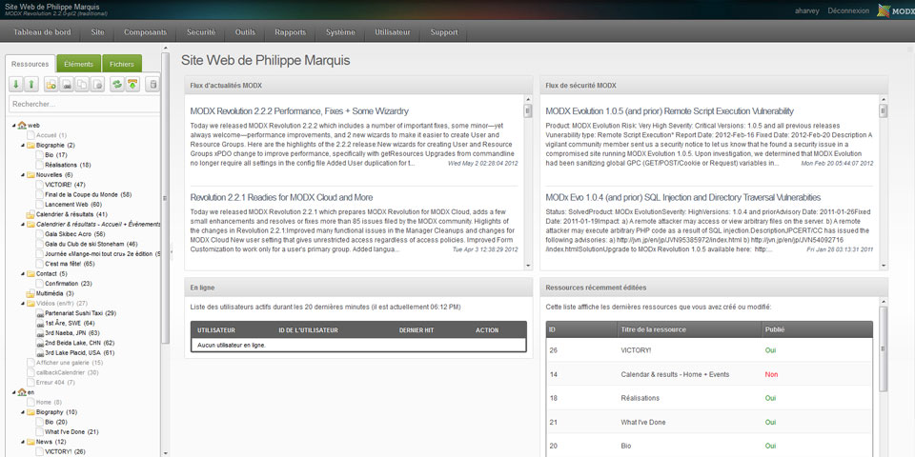Click the weblink icon of 3rd Lake Placid, USA
This screenshot has height=457, width=915.
(x=40, y=353)
